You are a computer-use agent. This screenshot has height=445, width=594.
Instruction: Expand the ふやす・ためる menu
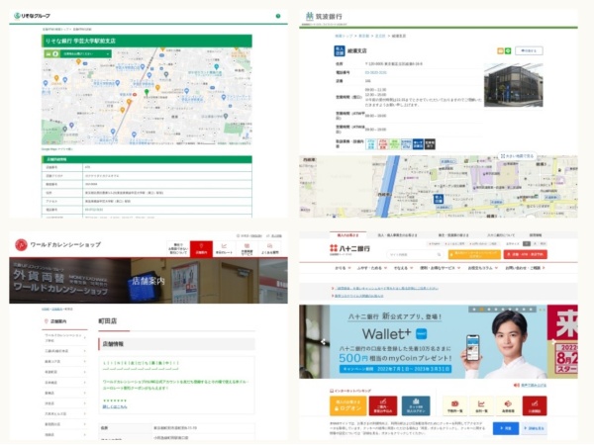pos(372,268)
